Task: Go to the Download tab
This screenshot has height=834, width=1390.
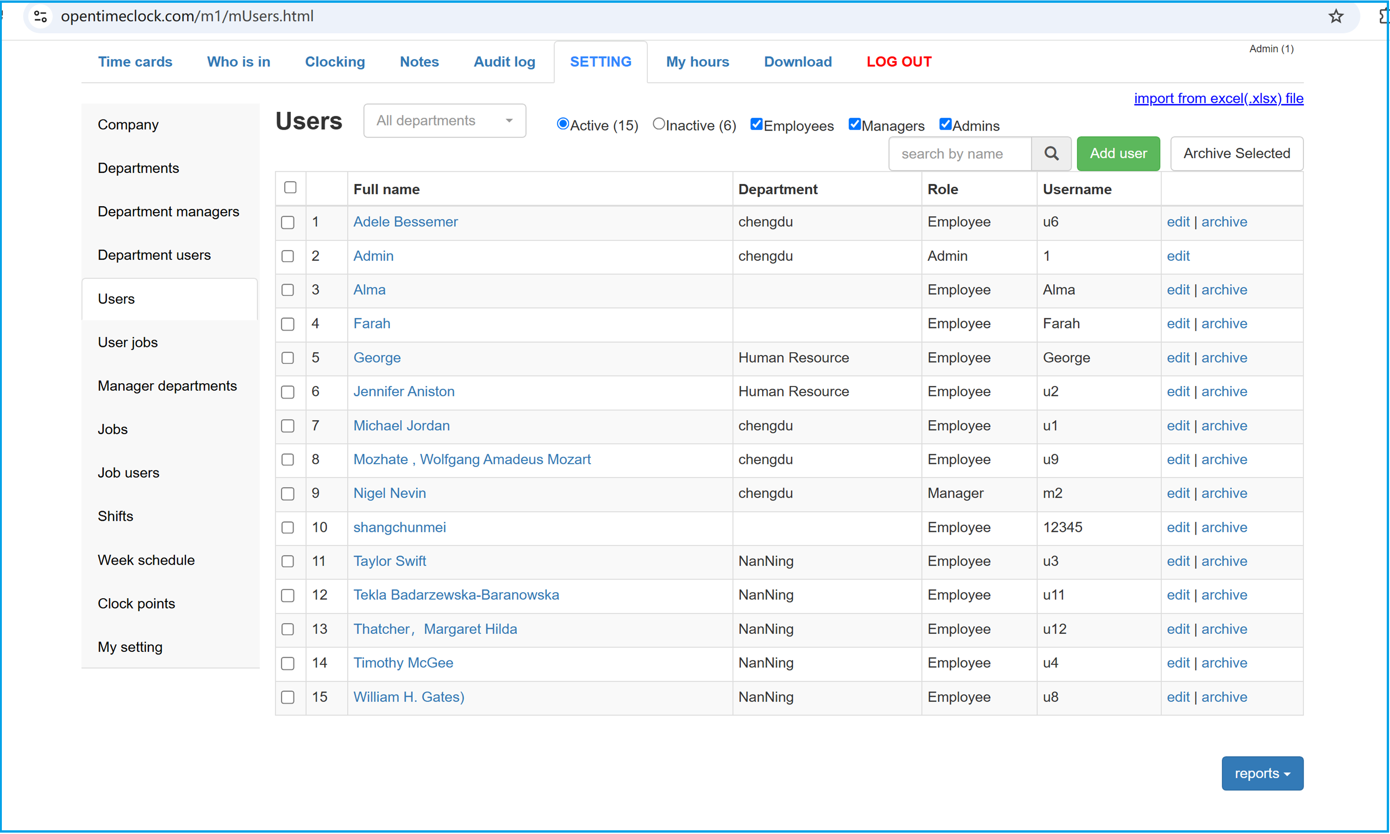Action: click(798, 62)
